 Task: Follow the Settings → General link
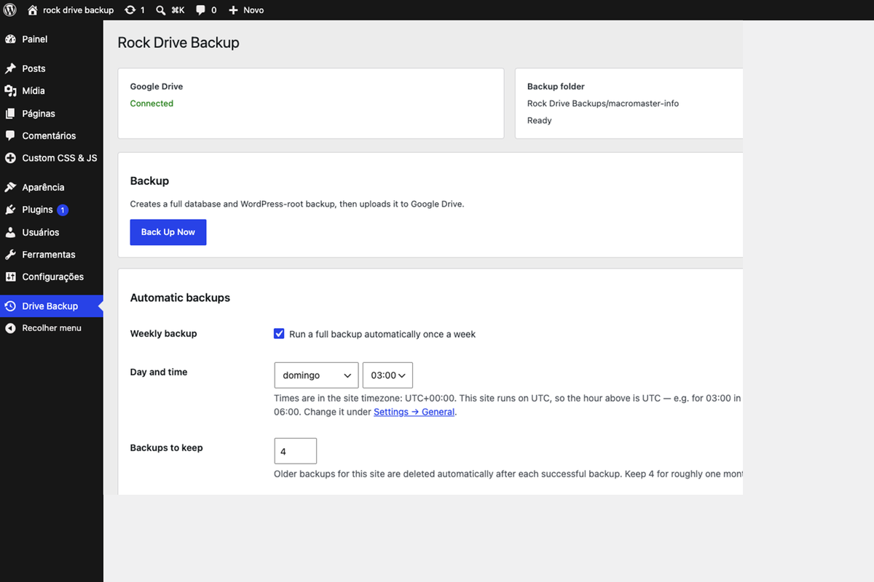coord(414,412)
